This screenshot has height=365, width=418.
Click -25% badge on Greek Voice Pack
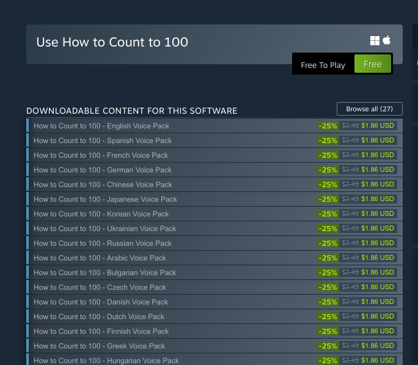(328, 346)
